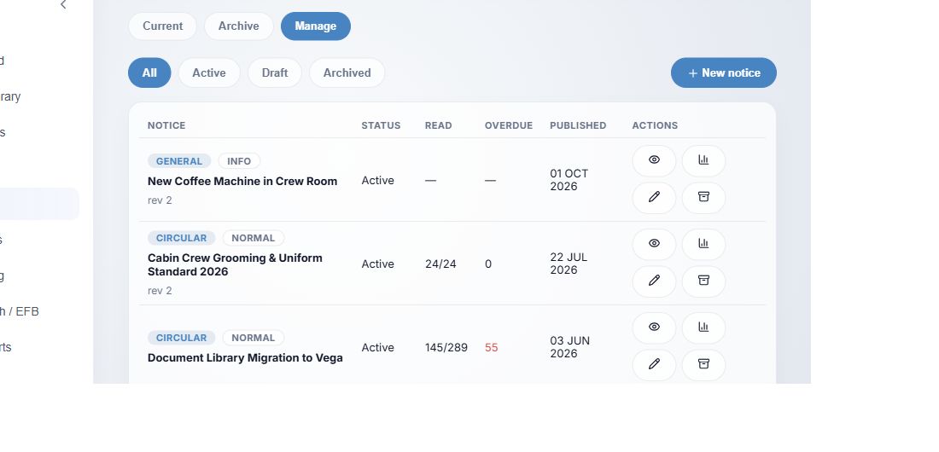Click the READ column header
939x452 pixels.
pos(439,125)
